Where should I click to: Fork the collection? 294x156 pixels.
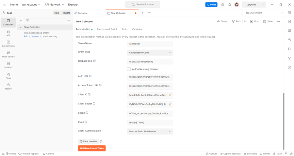click(236, 21)
